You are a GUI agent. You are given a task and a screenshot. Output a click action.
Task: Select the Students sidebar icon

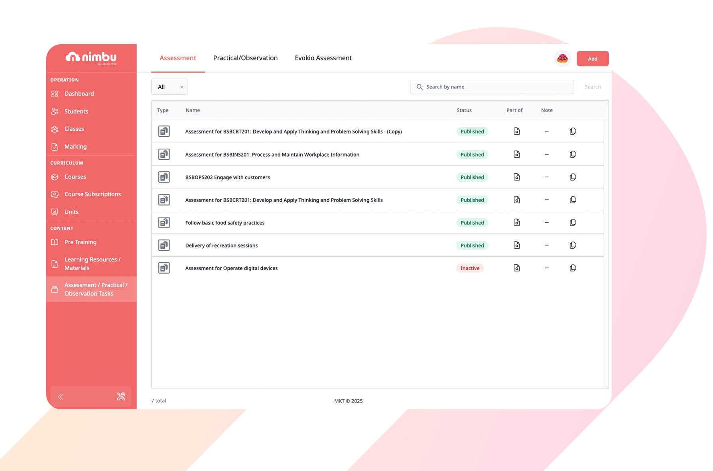[x=55, y=111]
